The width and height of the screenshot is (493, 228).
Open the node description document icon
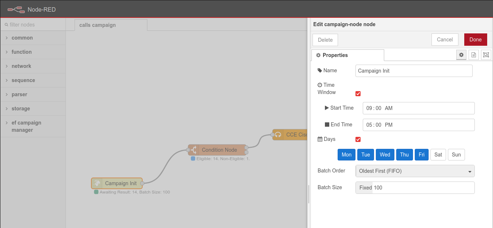474,55
